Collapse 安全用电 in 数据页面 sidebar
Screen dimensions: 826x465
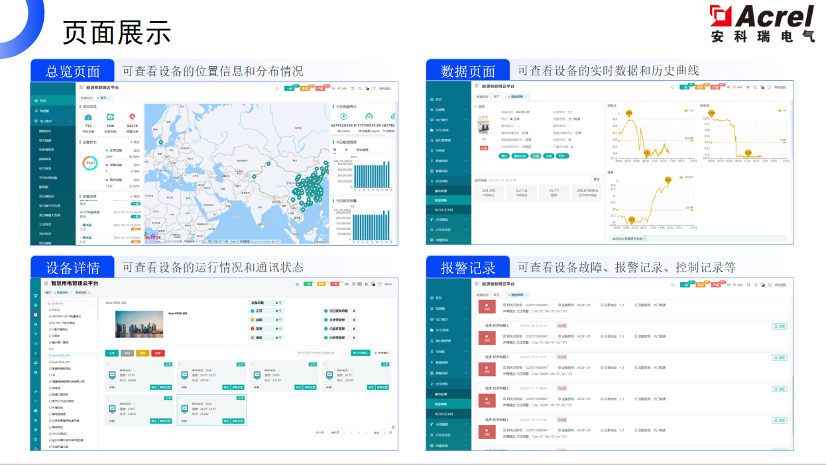[x=448, y=181]
